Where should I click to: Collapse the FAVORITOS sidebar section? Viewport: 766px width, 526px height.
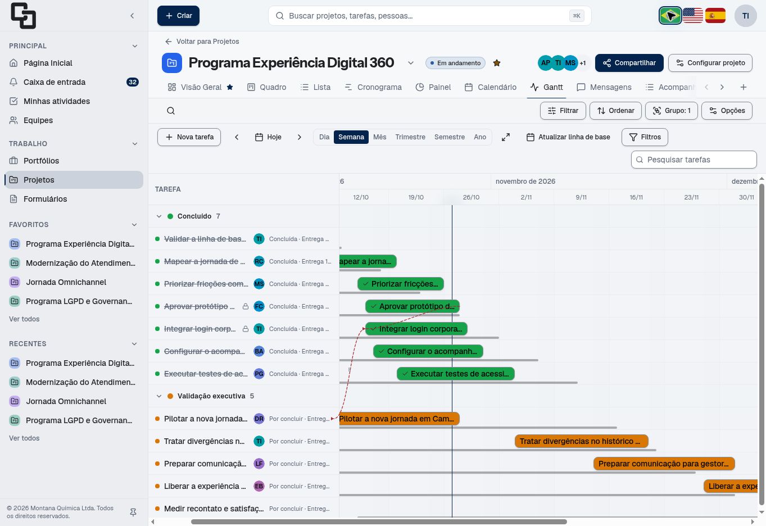[x=134, y=225]
